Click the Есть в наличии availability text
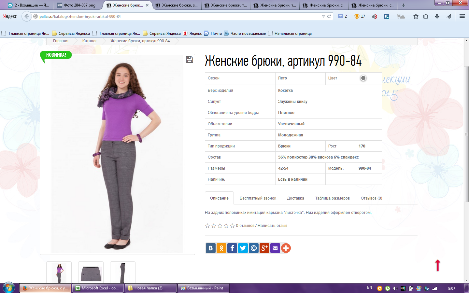 [x=293, y=179]
